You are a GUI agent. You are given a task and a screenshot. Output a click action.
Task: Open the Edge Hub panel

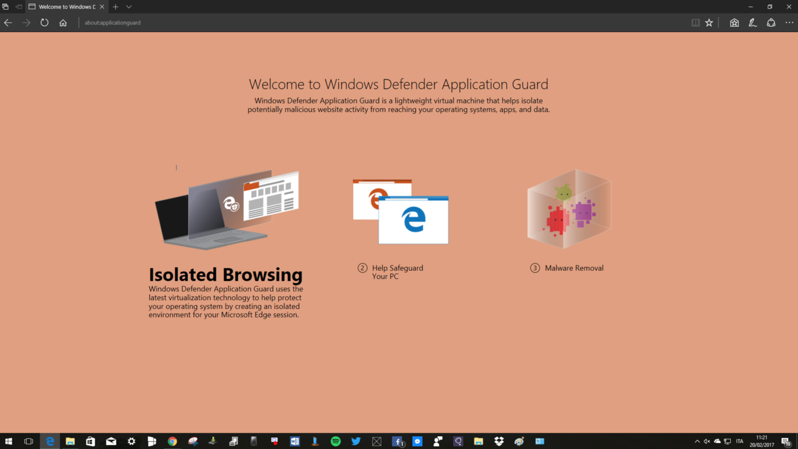pos(734,23)
